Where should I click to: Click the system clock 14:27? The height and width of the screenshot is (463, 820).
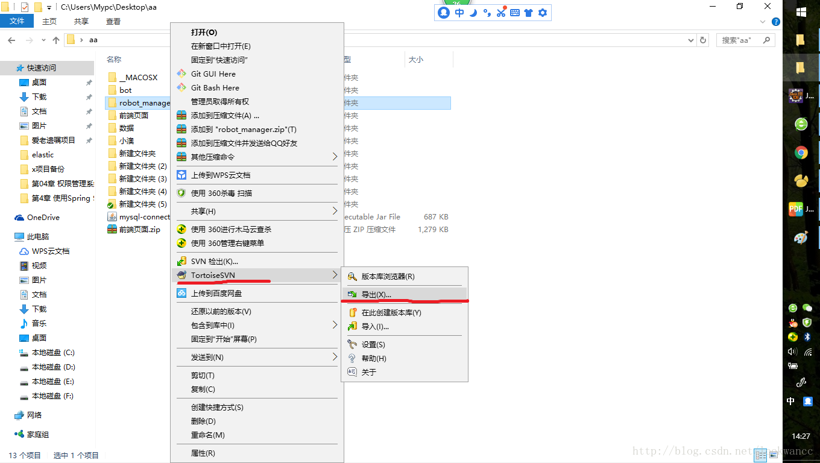coord(801,436)
